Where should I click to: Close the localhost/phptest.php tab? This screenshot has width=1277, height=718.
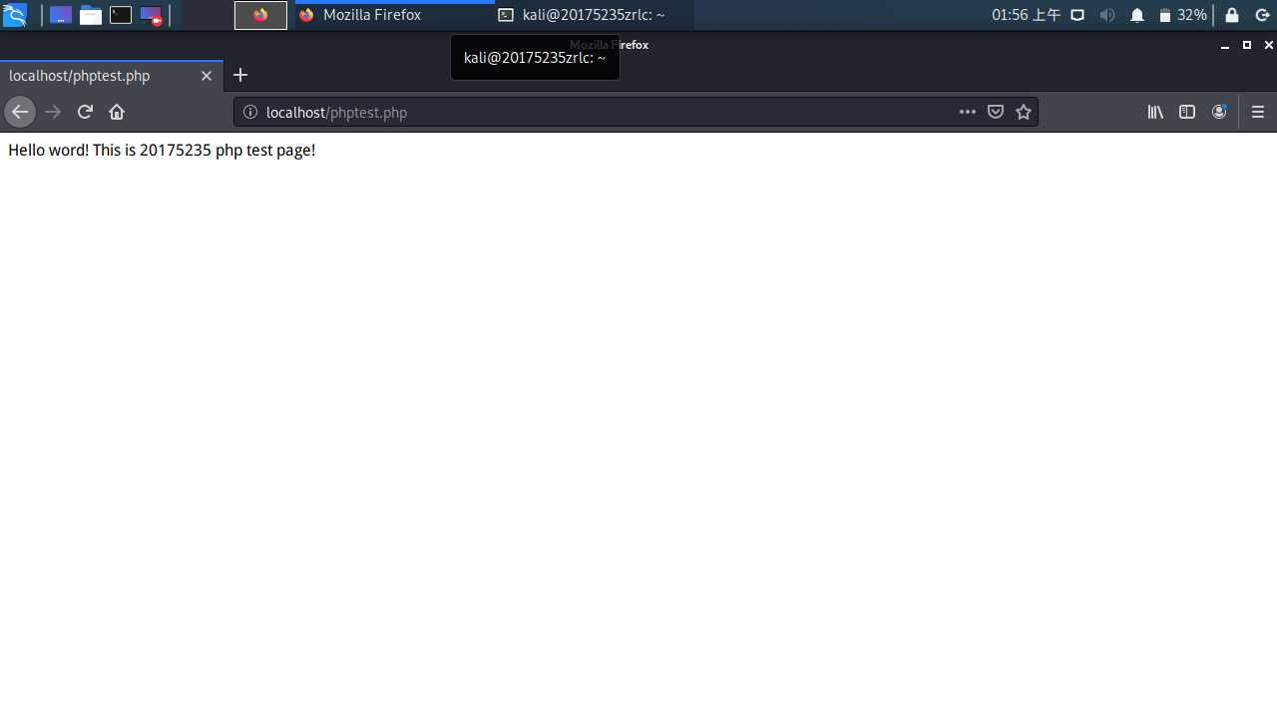point(207,76)
